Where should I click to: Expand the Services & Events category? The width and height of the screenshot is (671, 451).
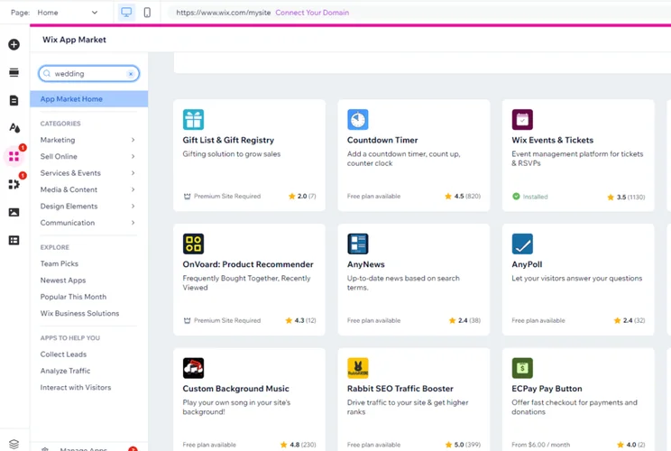(x=87, y=173)
